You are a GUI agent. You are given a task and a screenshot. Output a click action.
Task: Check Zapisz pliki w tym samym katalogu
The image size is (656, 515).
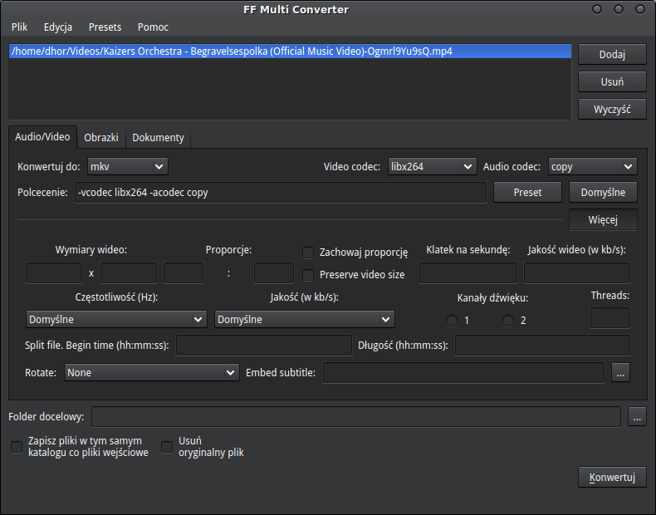click(17, 447)
